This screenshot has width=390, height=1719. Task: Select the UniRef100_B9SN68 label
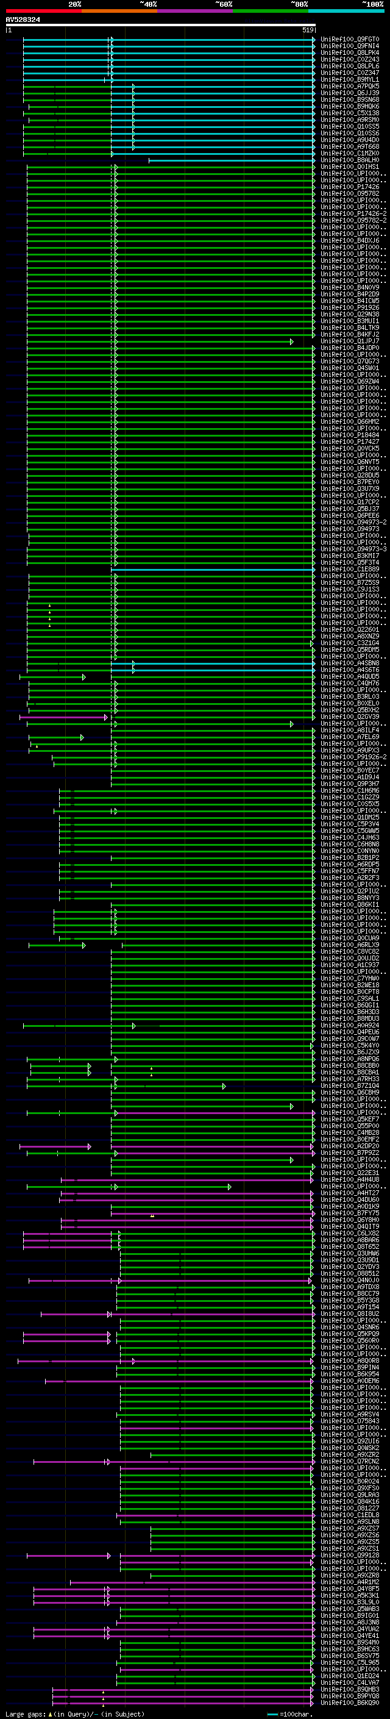click(x=350, y=99)
